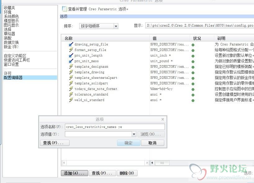Image resolution: width=254 pixels, height=183 pixels.
Task: Select 图元显示 in the left panel
Action: (11, 25)
